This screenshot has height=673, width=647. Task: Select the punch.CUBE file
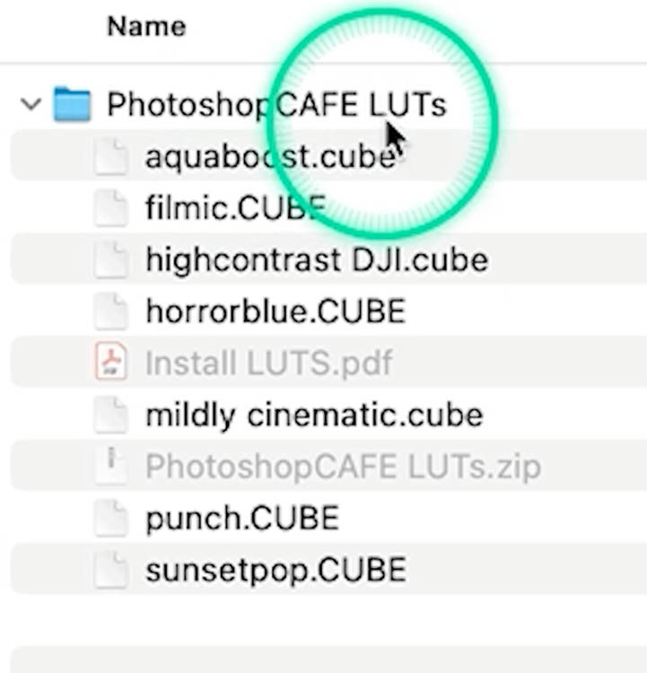[242, 518]
